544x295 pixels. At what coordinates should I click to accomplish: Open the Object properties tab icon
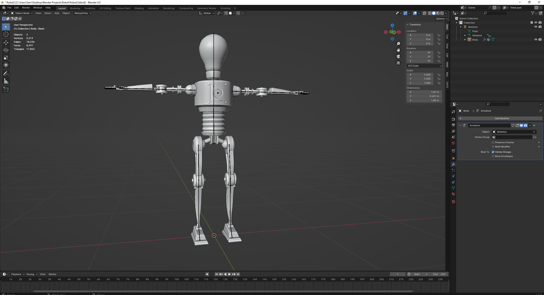[x=454, y=158]
